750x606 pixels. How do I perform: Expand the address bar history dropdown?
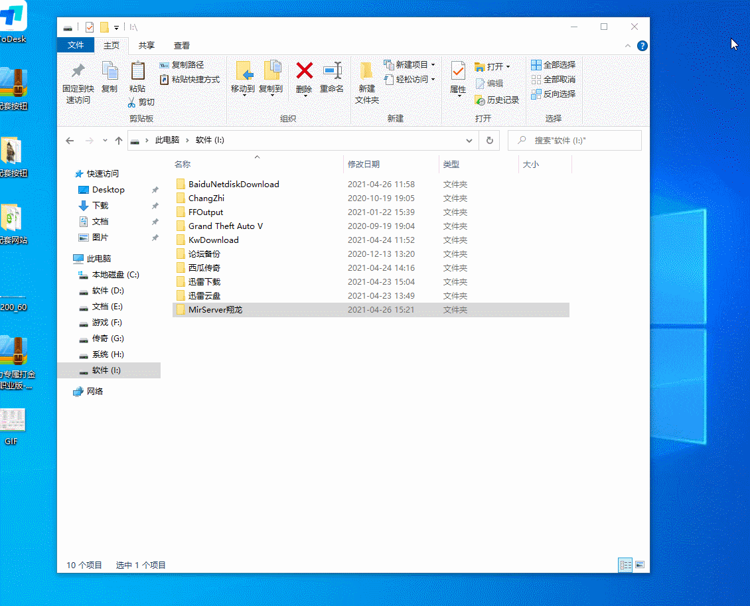click(469, 141)
